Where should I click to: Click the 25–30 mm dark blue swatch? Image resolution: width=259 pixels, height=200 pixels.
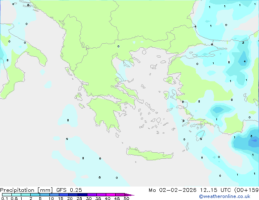coord(82,195)
